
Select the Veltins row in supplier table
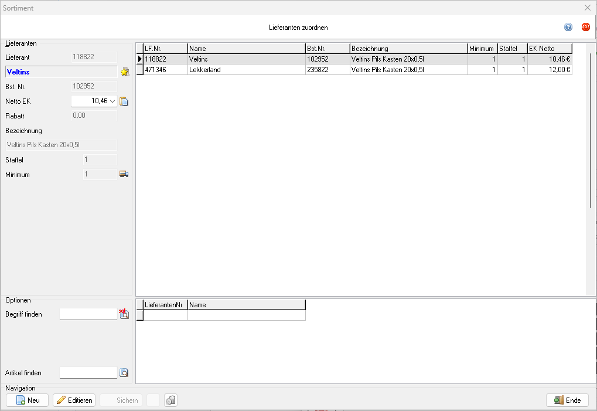click(246, 59)
